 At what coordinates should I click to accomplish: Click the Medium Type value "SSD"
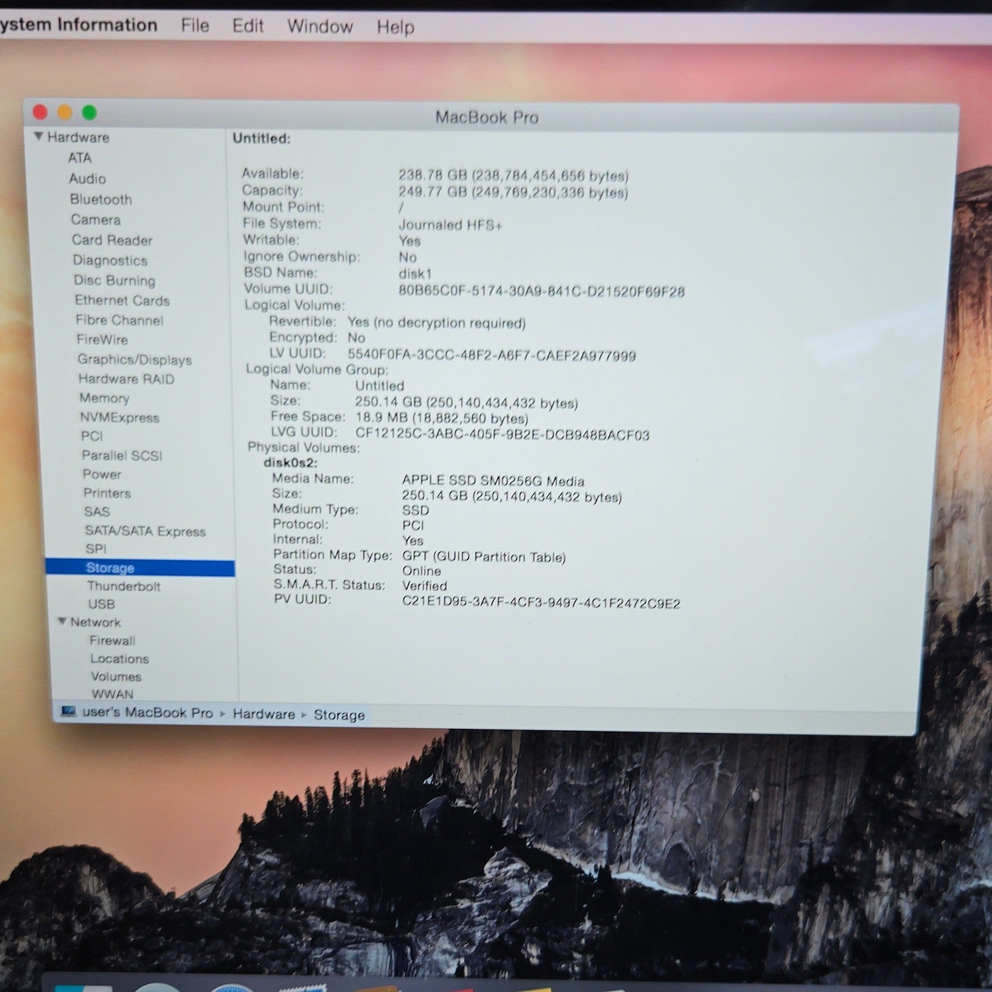[x=415, y=511]
